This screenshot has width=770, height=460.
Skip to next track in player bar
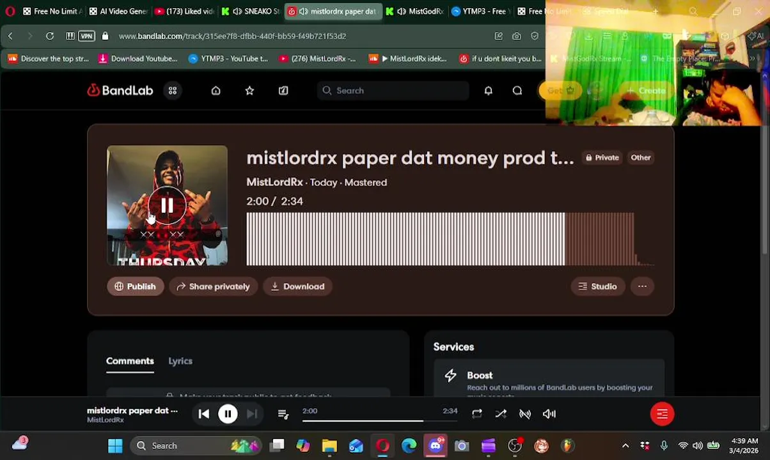point(252,414)
